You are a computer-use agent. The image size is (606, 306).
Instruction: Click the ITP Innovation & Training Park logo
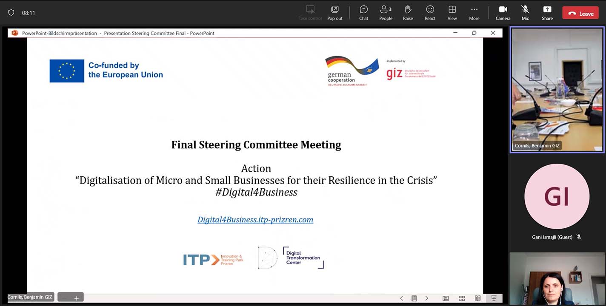(213, 260)
